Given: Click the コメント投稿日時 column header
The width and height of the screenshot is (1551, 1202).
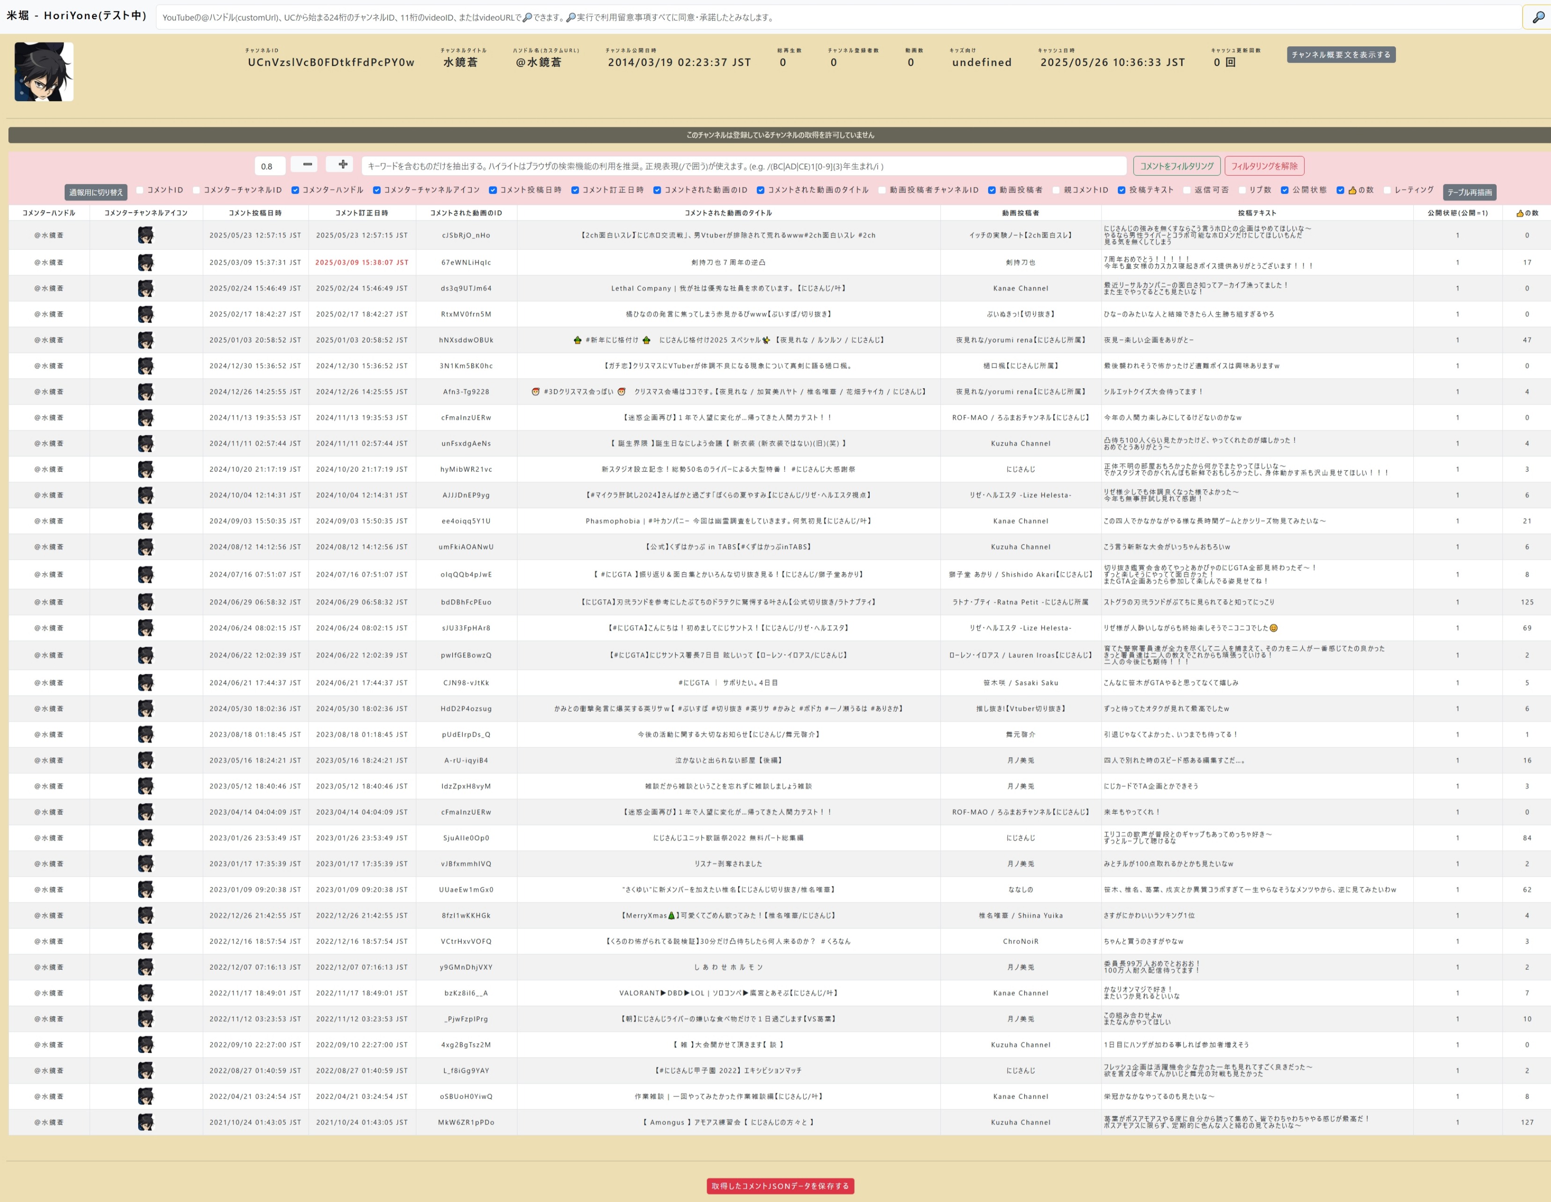Looking at the screenshot, I should [255, 213].
